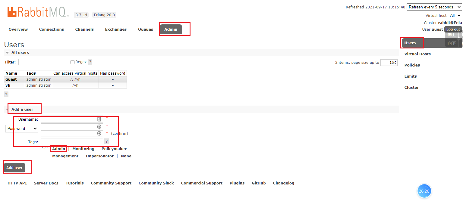Click the '/, /yh' virtual hosts cell
The image size is (463, 201).
pos(75,79)
